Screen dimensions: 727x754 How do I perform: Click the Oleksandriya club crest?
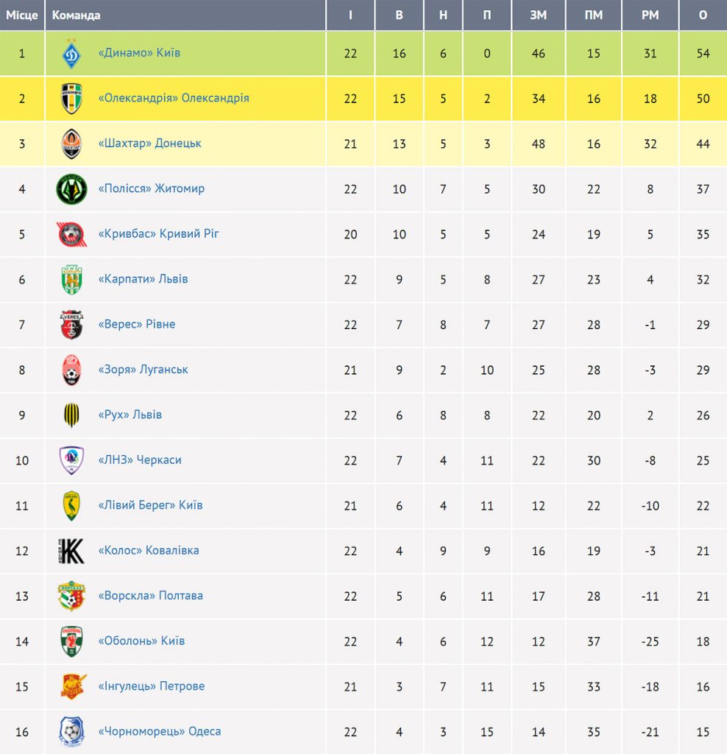(x=71, y=99)
